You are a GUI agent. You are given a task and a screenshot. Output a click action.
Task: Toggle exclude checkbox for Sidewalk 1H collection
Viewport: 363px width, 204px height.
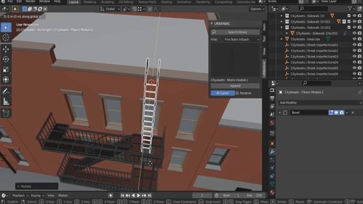pos(349,16)
